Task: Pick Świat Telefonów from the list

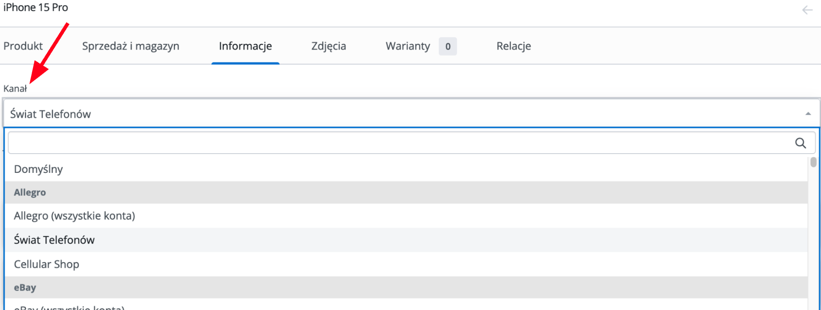Action: click(406, 240)
